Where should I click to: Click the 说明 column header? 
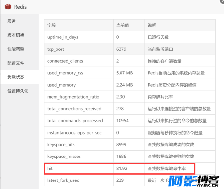tap(152, 25)
